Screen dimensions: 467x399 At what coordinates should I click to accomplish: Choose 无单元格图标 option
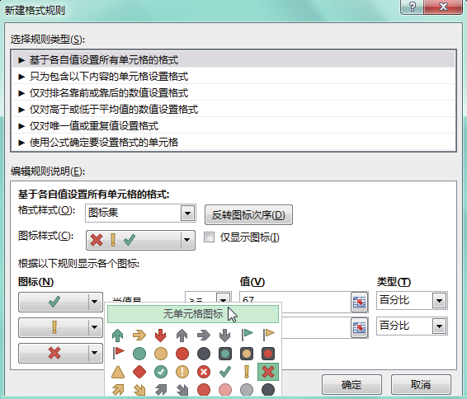click(193, 314)
